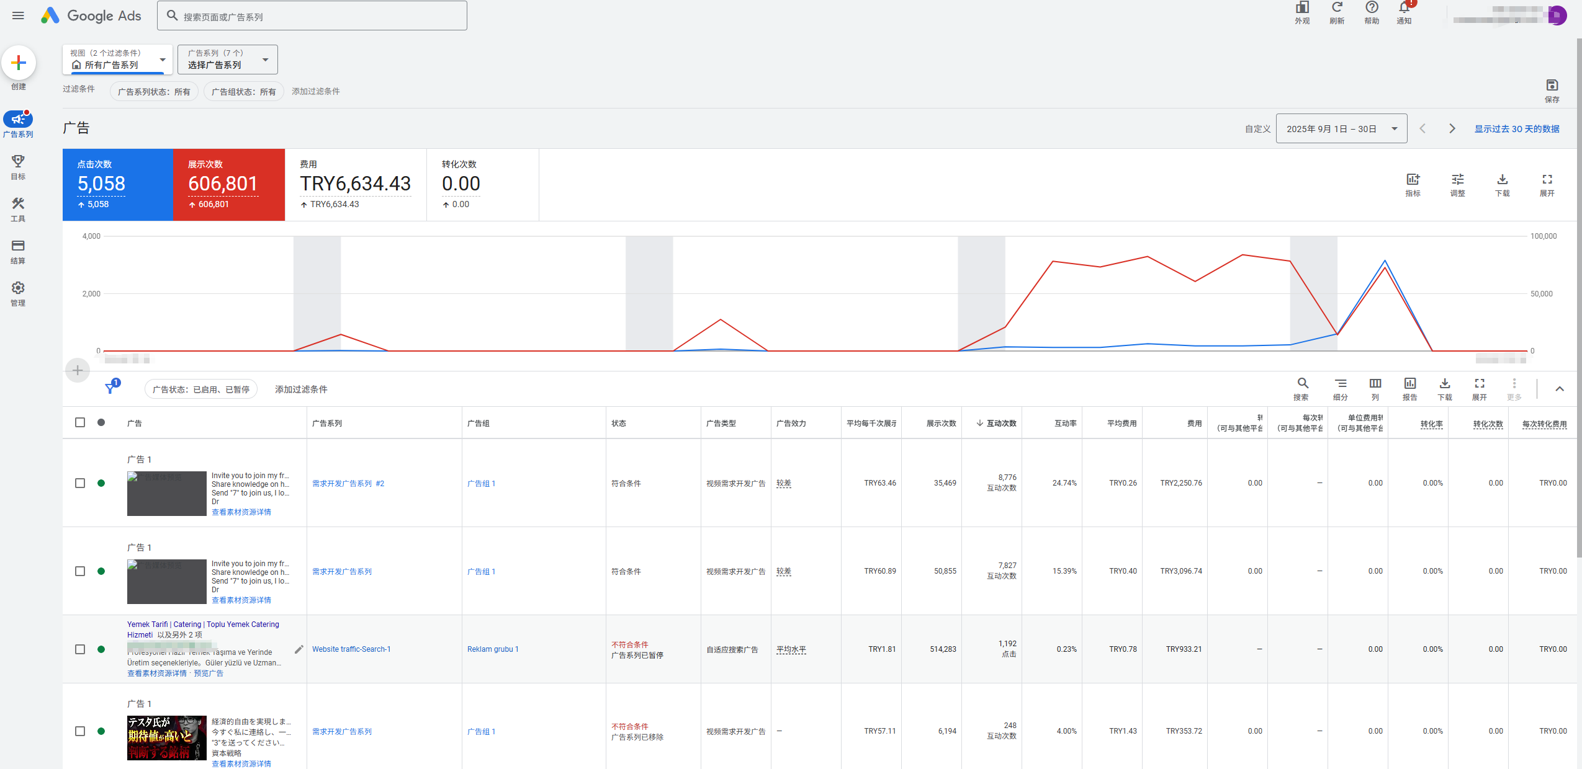The width and height of the screenshot is (1582, 769).
Task: Open the notifications (通知) bell icon
Action: tap(1404, 9)
